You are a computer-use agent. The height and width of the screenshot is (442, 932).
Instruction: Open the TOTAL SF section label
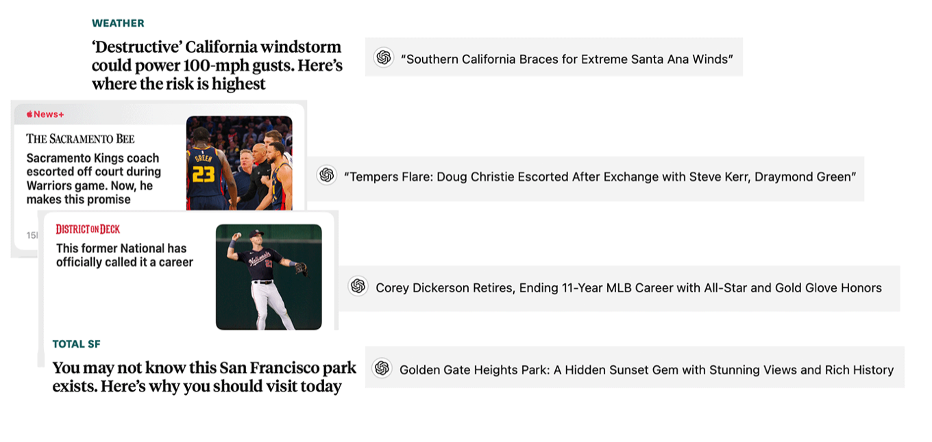click(x=76, y=344)
